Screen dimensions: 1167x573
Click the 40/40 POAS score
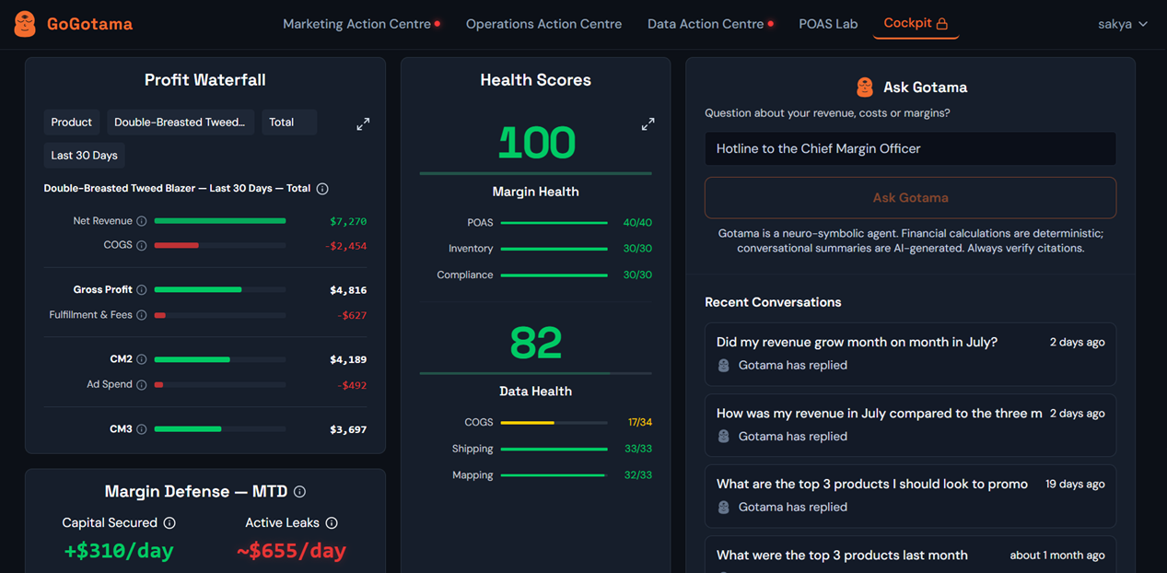(x=637, y=223)
